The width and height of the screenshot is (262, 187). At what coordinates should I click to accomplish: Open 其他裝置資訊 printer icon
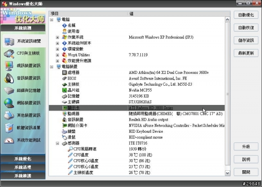click(x=9, y=115)
